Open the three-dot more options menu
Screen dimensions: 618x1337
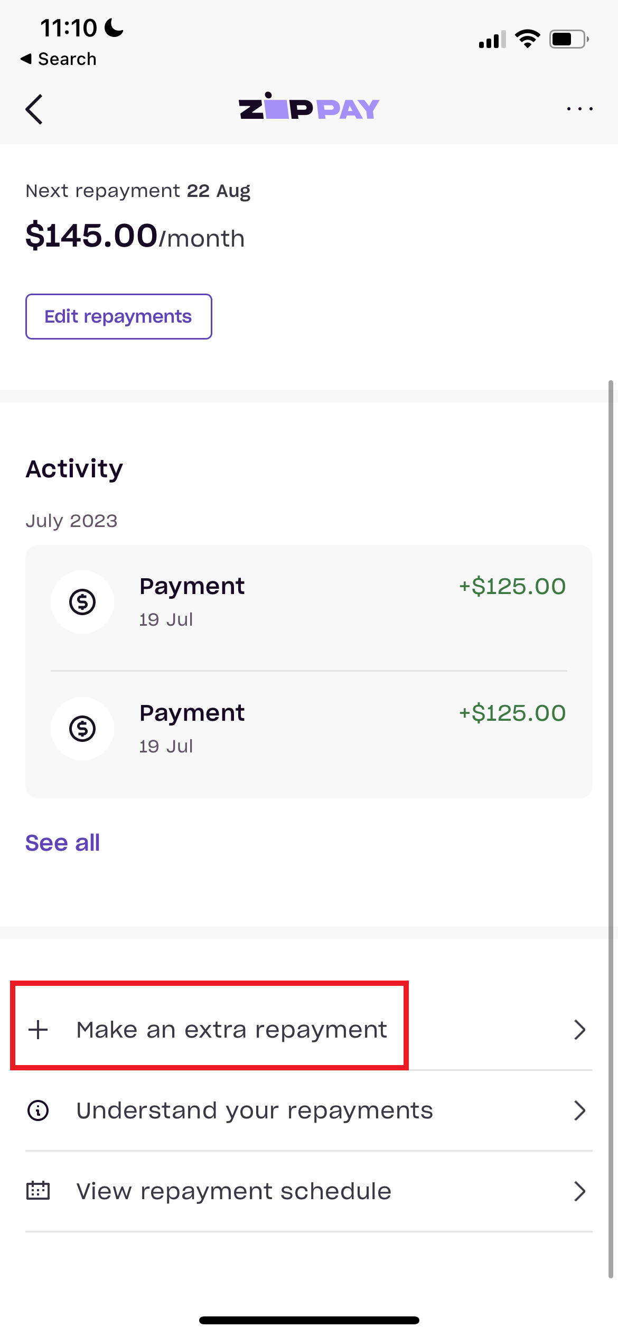click(x=579, y=109)
